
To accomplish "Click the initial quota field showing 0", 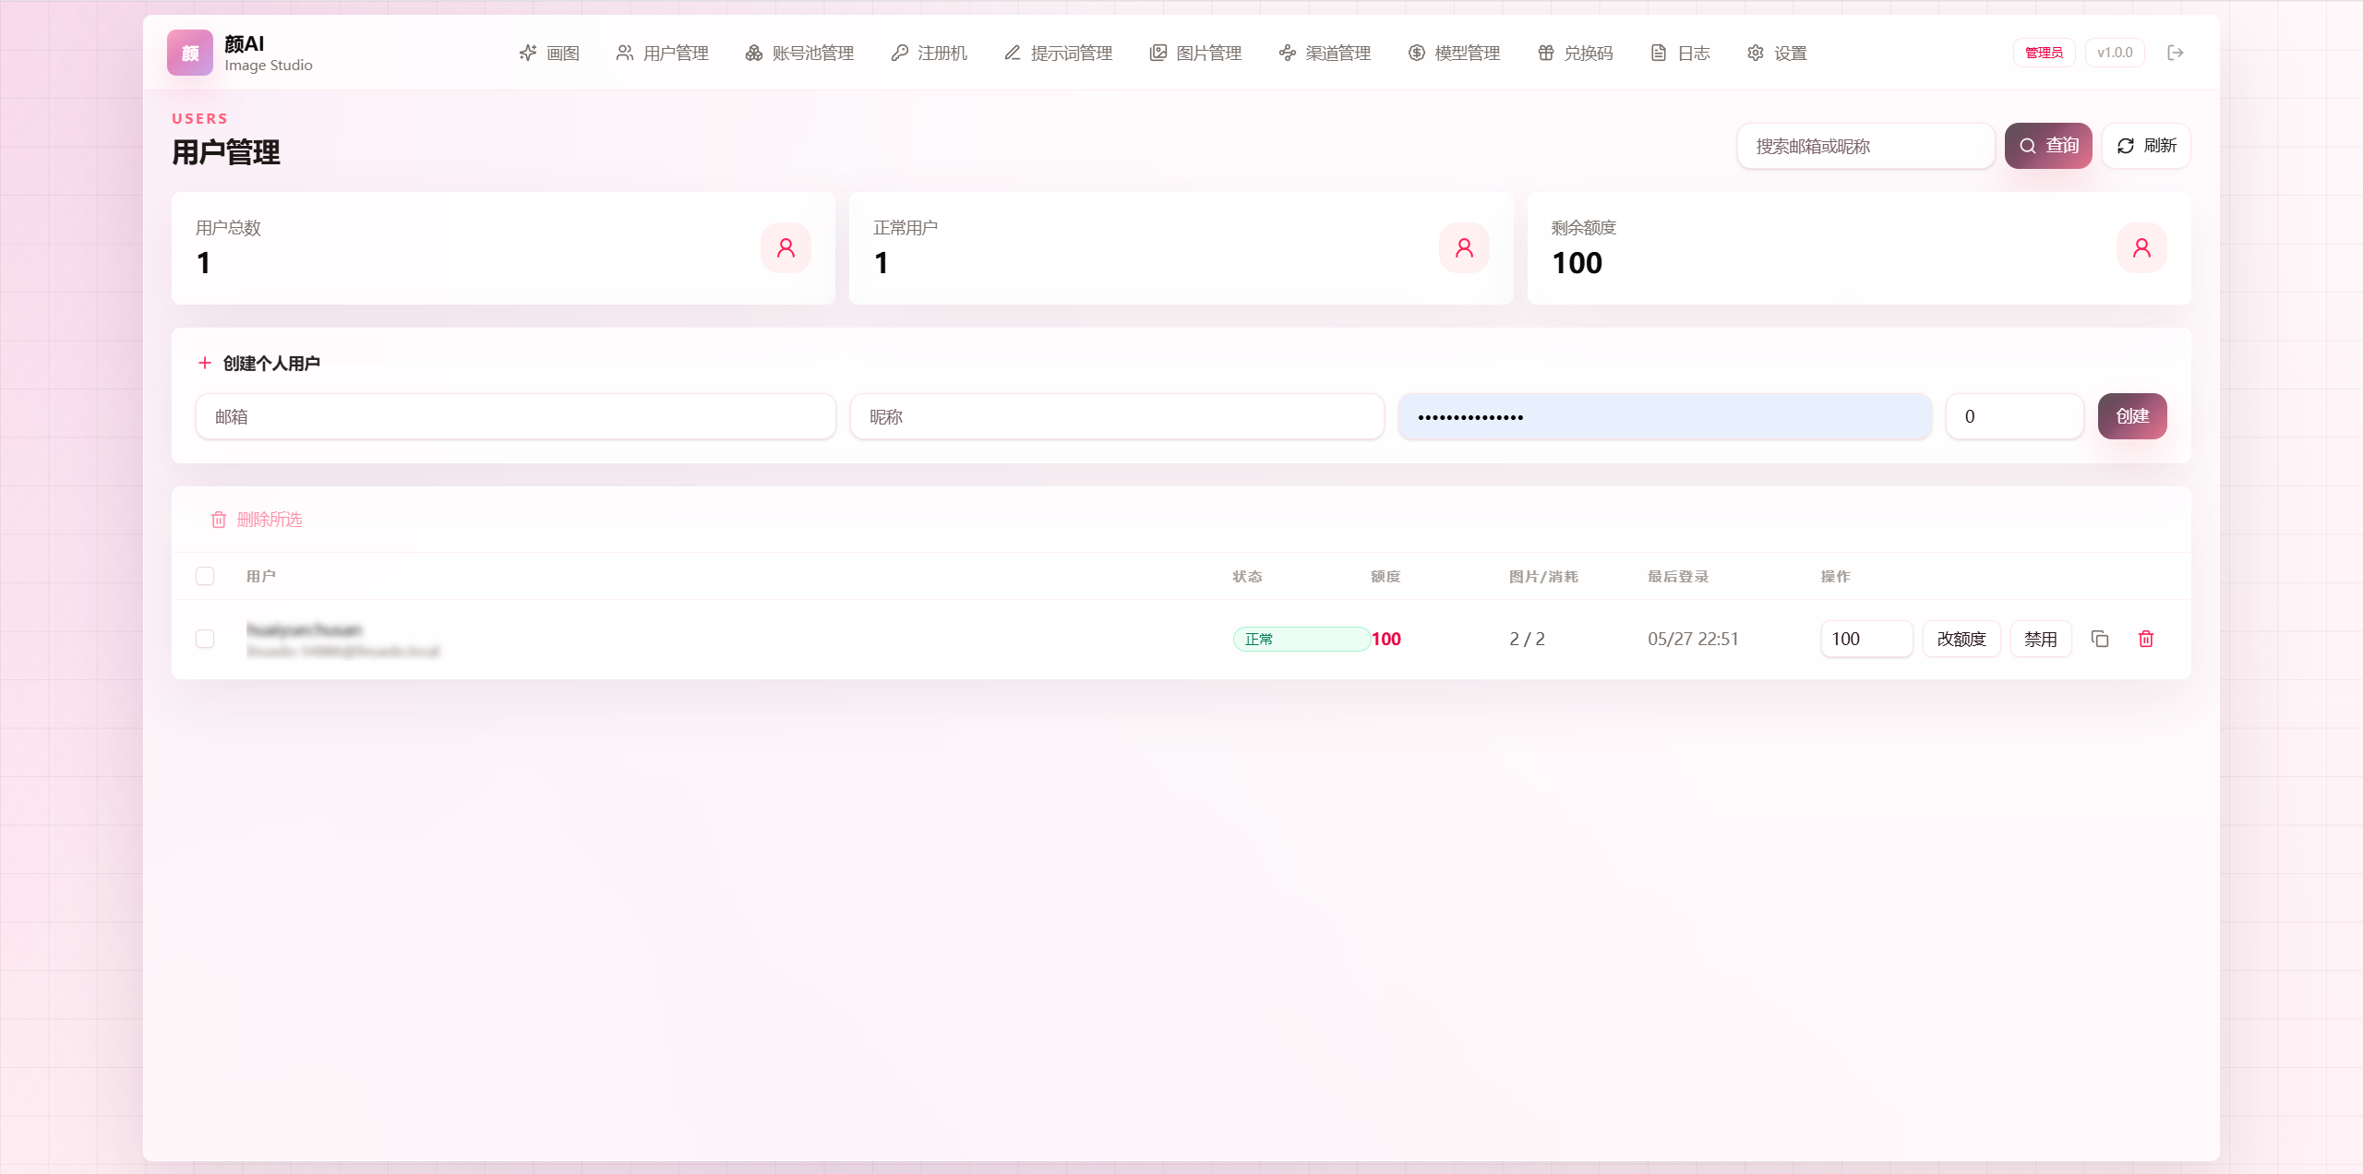I will click(x=2014, y=416).
